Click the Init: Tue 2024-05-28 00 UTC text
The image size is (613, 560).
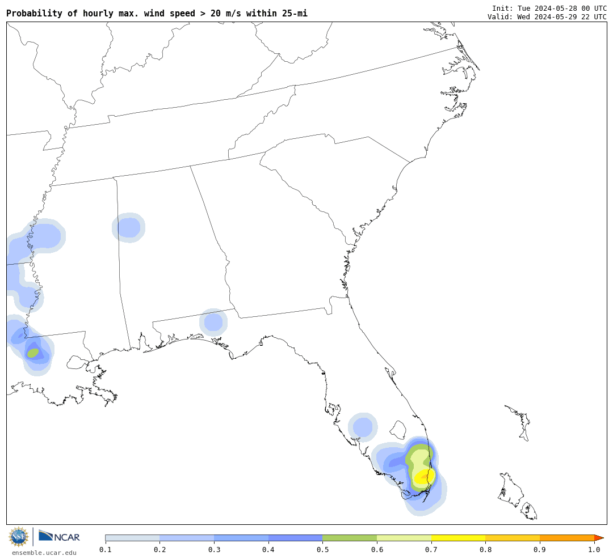pyautogui.click(x=549, y=8)
